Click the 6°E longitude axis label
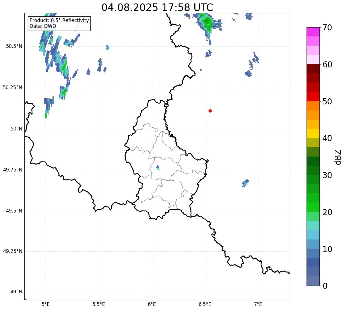This screenshot has height=310, width=345. [x=152, y=304]
